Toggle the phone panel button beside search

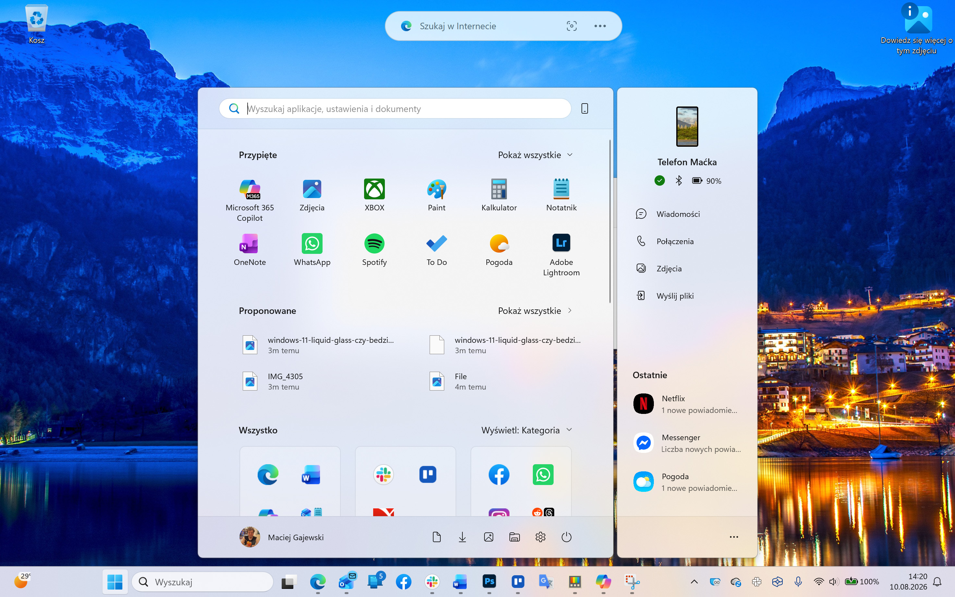[584, 108]
